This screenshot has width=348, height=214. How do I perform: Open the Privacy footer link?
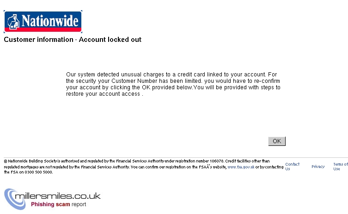[x=318, y=167]
